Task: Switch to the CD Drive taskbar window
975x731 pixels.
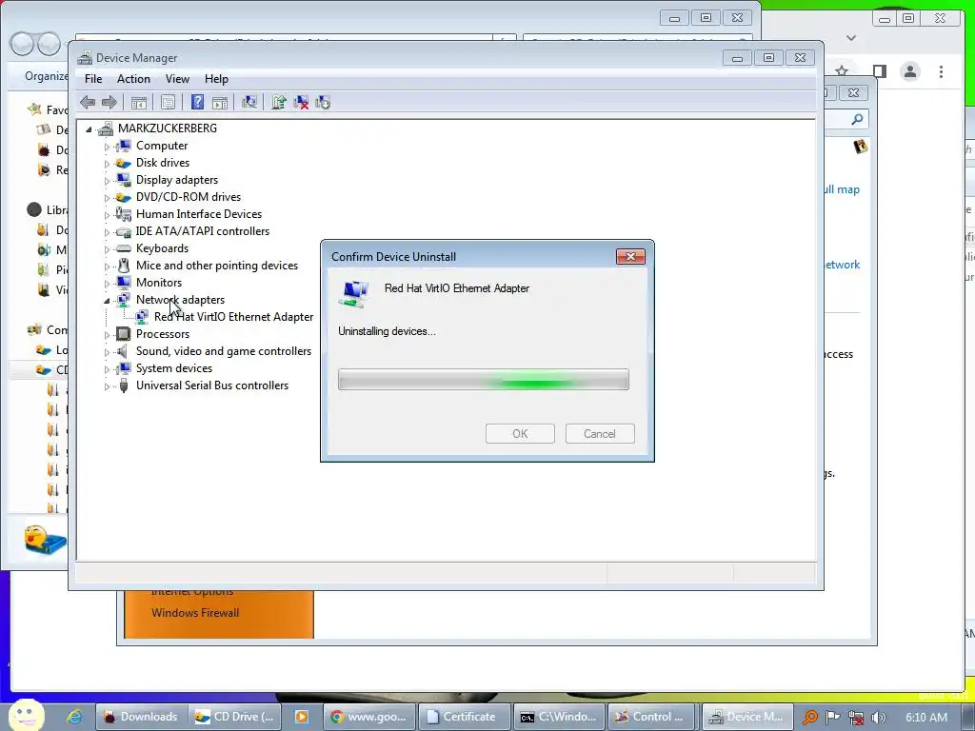Action: [234, 717]
